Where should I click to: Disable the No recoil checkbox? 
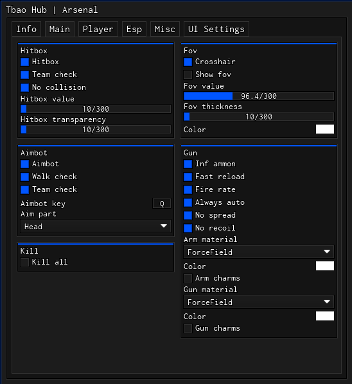[x=188, y=228]
